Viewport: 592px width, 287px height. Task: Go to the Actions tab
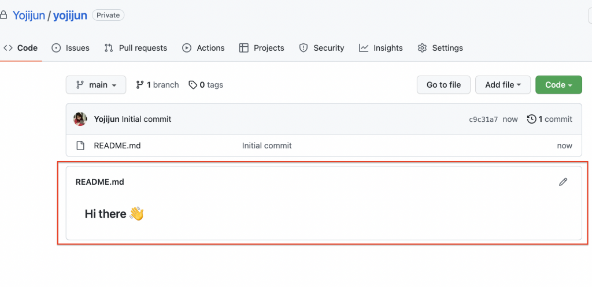point(203,48)
